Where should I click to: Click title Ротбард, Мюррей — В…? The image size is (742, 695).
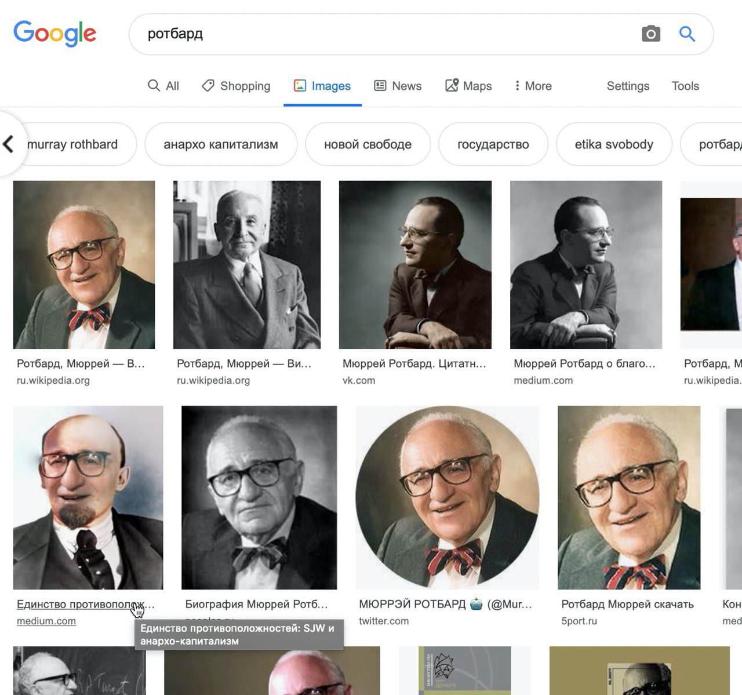point(81,363)
